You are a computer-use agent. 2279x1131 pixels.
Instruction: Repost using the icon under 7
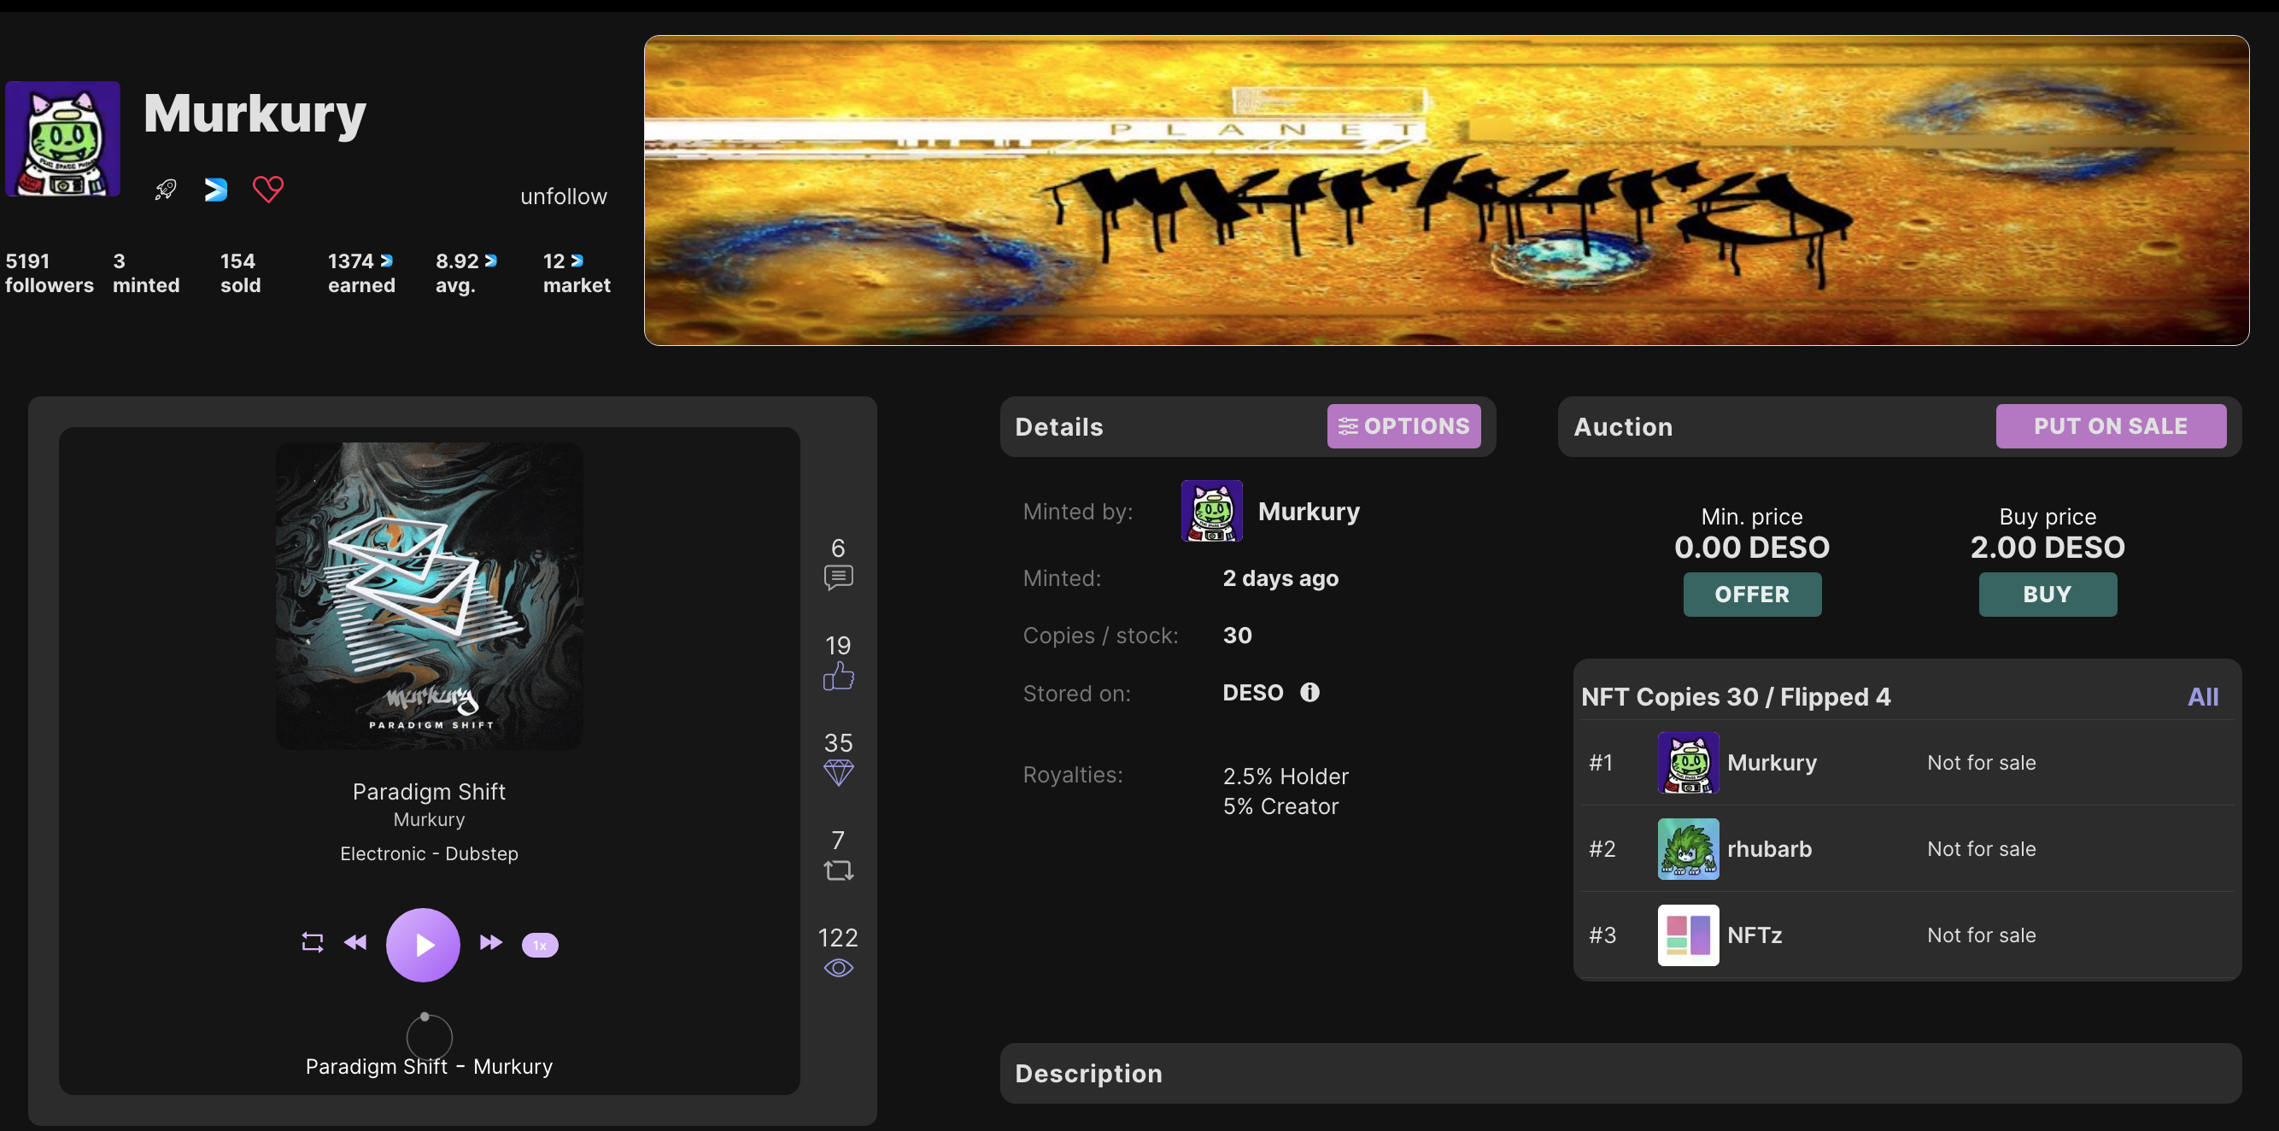pyautogui.click(x=838, y=870)
